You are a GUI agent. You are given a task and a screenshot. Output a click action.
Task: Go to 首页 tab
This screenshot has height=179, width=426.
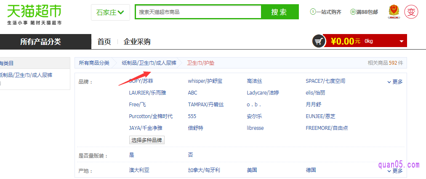pos(104,42)
